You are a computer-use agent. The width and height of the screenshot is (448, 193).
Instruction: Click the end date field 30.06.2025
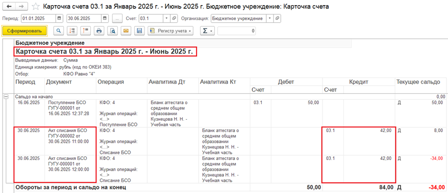[x=85, y=19]
